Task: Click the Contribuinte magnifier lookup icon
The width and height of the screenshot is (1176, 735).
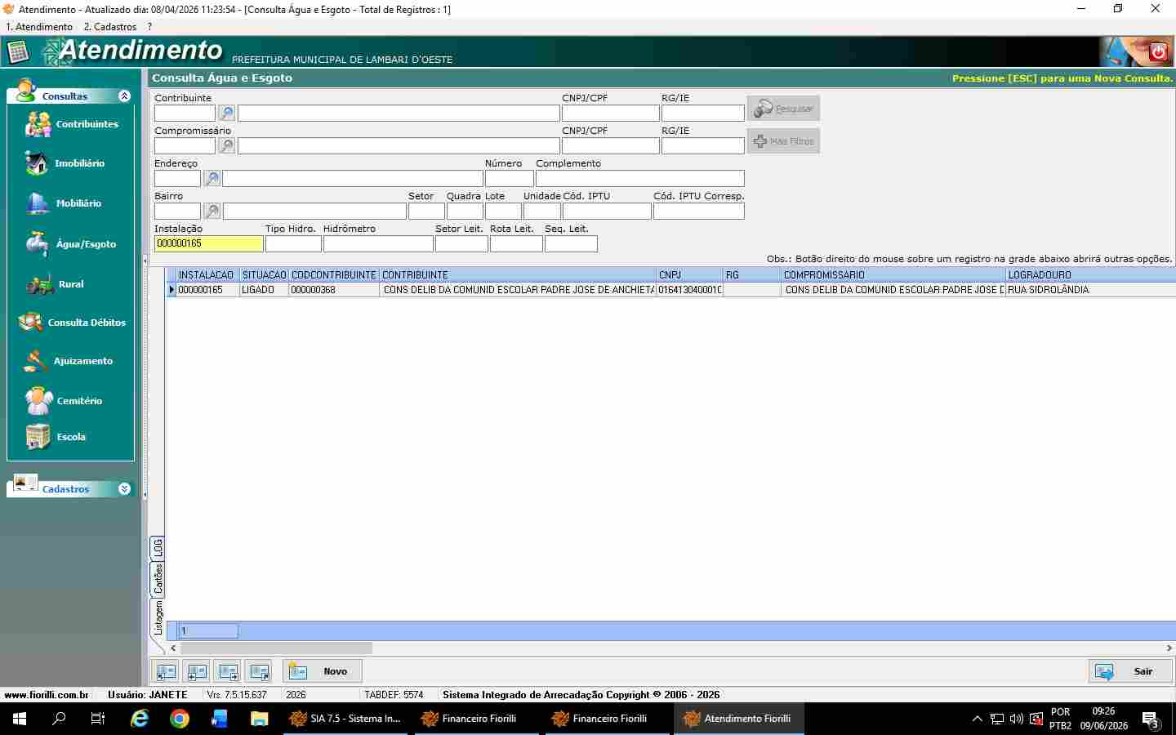Action: [x=226, y=113]
